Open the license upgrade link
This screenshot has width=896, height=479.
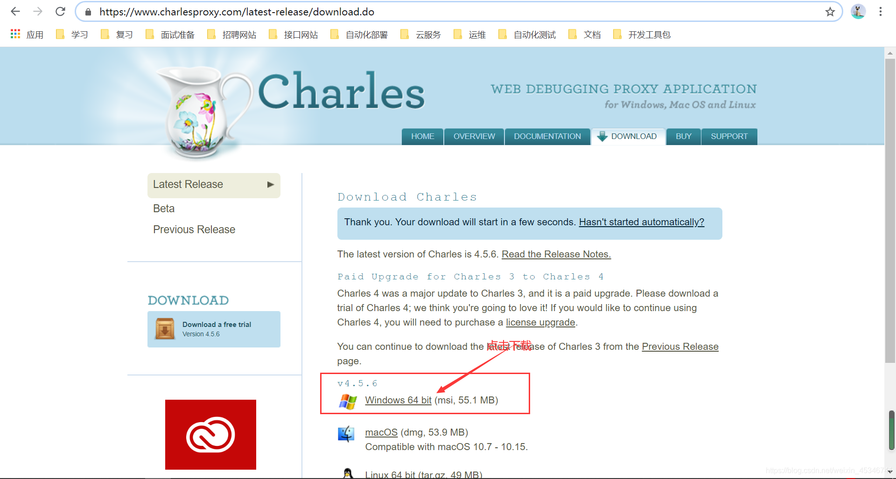tap(540, 322)
